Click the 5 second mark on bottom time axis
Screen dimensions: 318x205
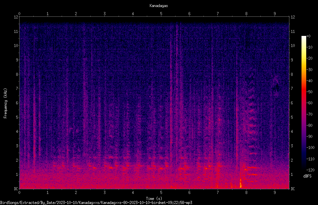pyautogui.click(x=161, y=193)
